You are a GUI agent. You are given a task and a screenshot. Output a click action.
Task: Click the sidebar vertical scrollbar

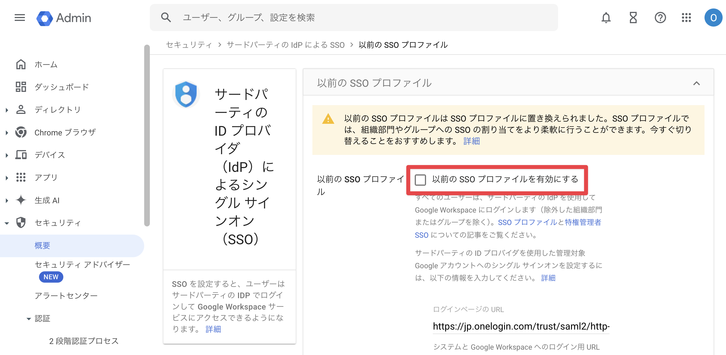[x=147, y=136]
